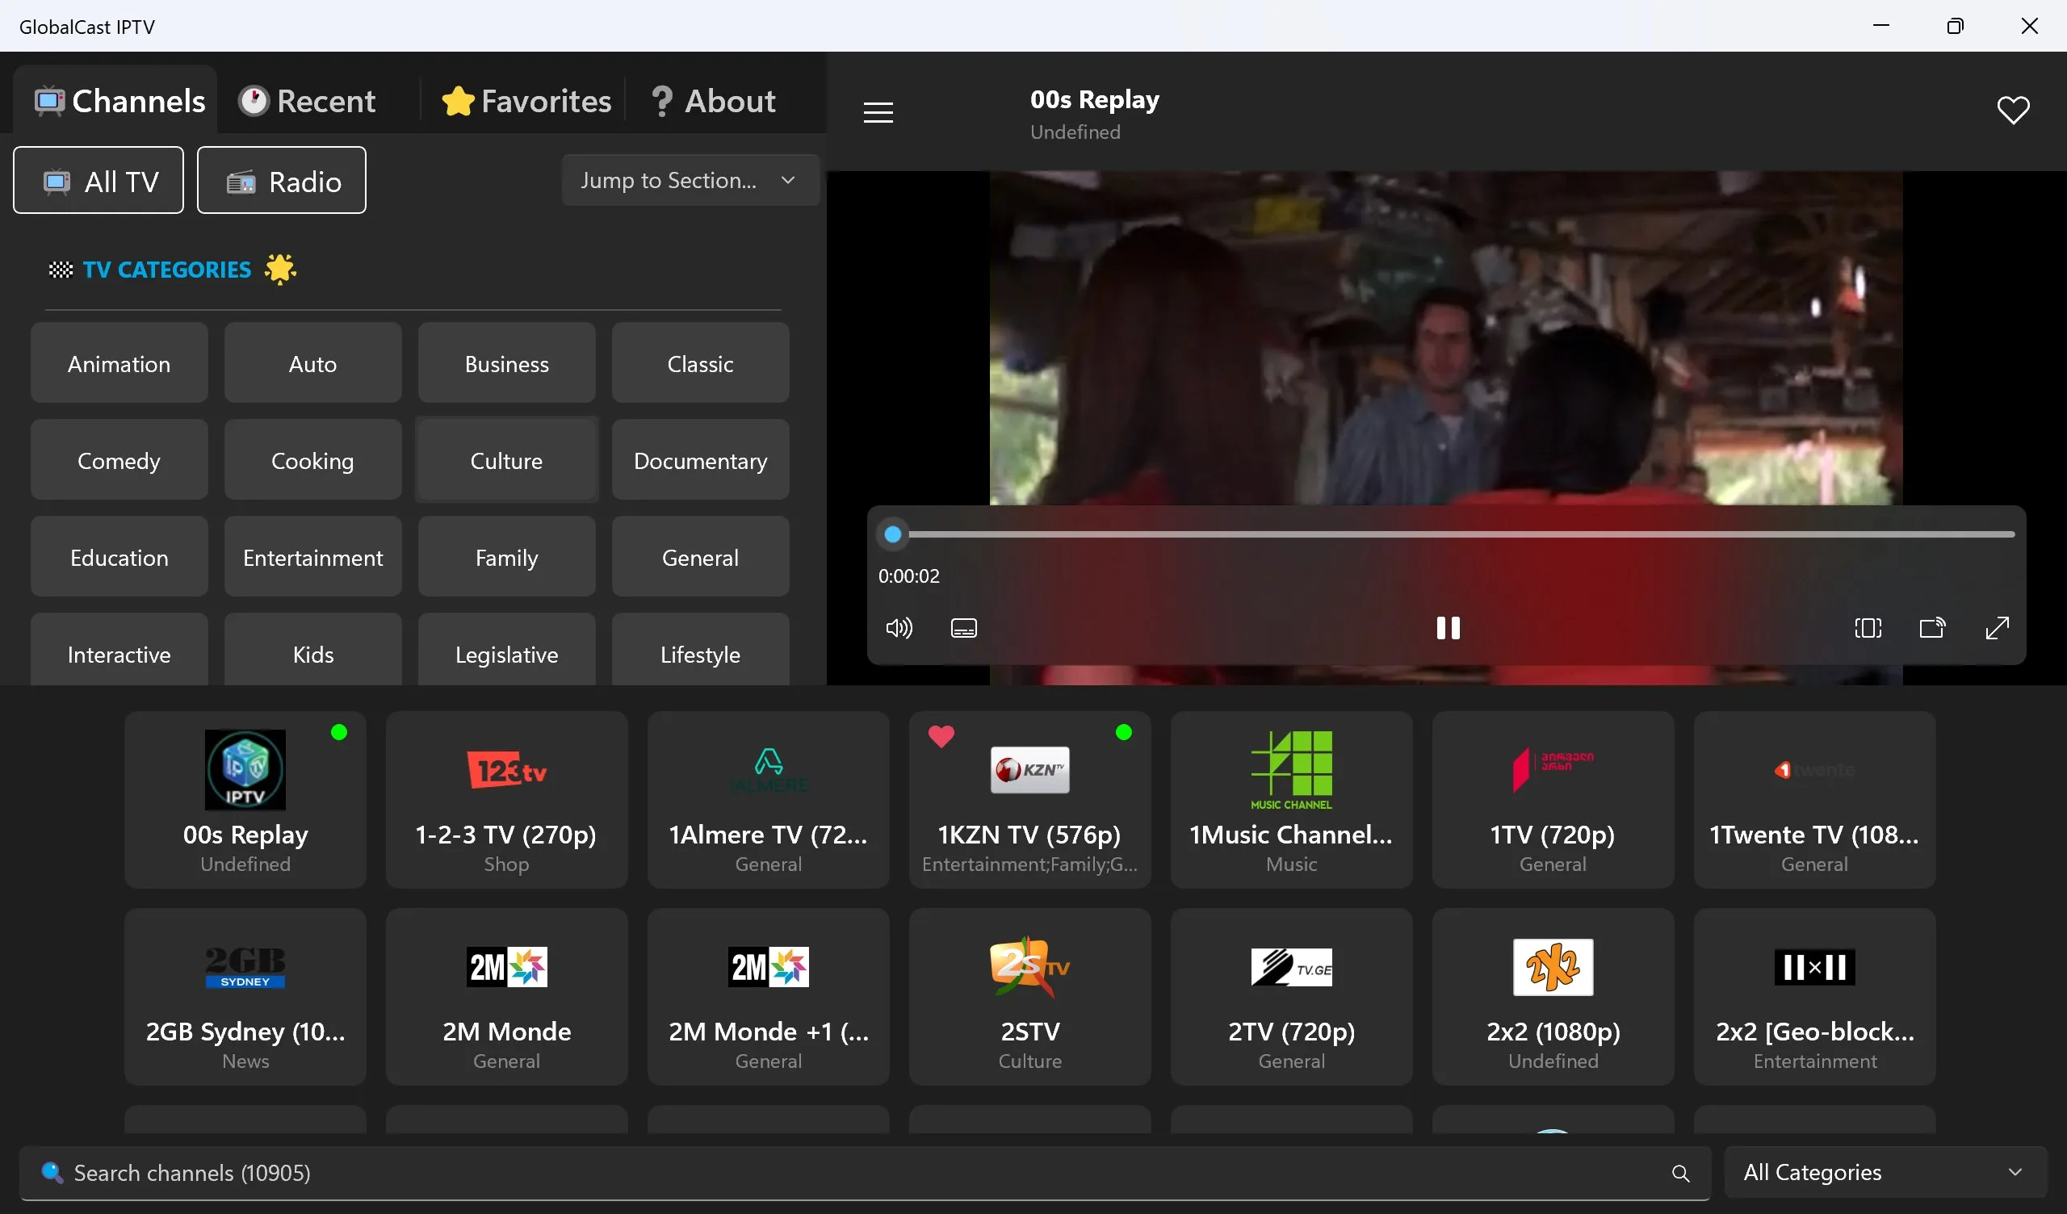2067x1214 pixels.
Task: Select the General category
Action: click(x=700, y=557)
